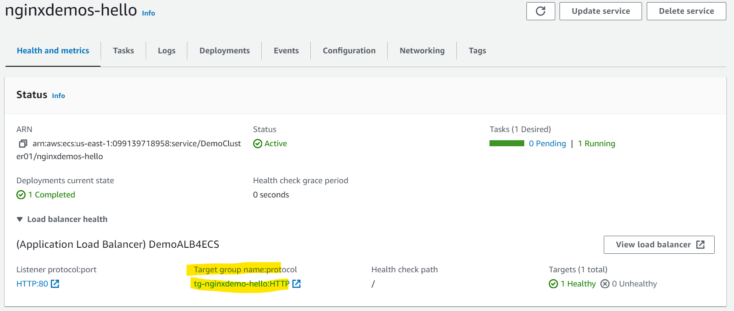Switch to the Health and metrics tab
Viewport: 734px width, 311px height.
53,51
